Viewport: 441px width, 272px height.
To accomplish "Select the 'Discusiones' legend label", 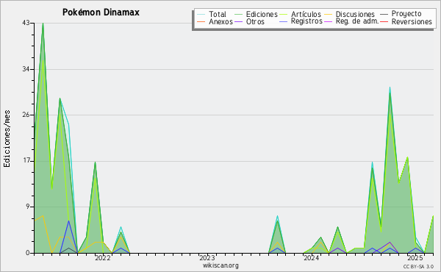I will [x=355, y=14].
